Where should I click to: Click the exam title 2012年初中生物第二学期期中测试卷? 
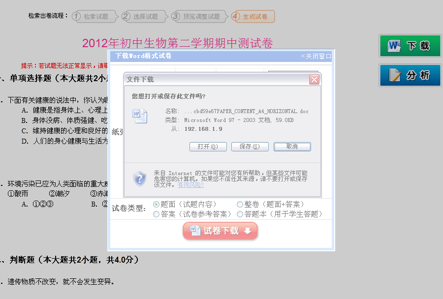tap(177, 43)
